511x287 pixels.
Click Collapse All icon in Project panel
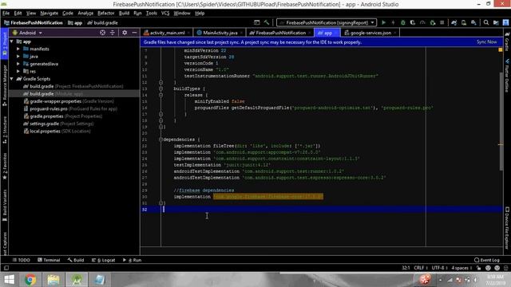[x=112, y=33]
